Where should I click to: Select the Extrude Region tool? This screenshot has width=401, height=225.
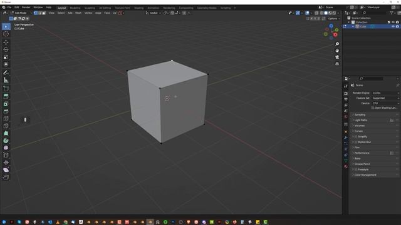pos(6,96)
